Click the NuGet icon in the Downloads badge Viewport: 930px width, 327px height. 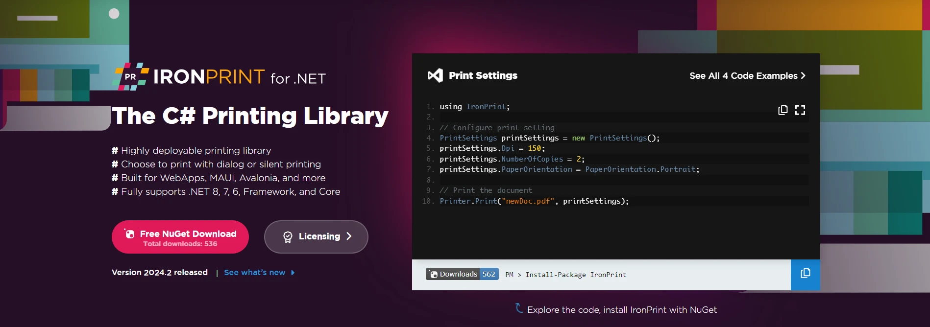[434, 274]
